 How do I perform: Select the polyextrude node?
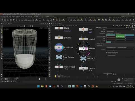click(x=83, y=39)
